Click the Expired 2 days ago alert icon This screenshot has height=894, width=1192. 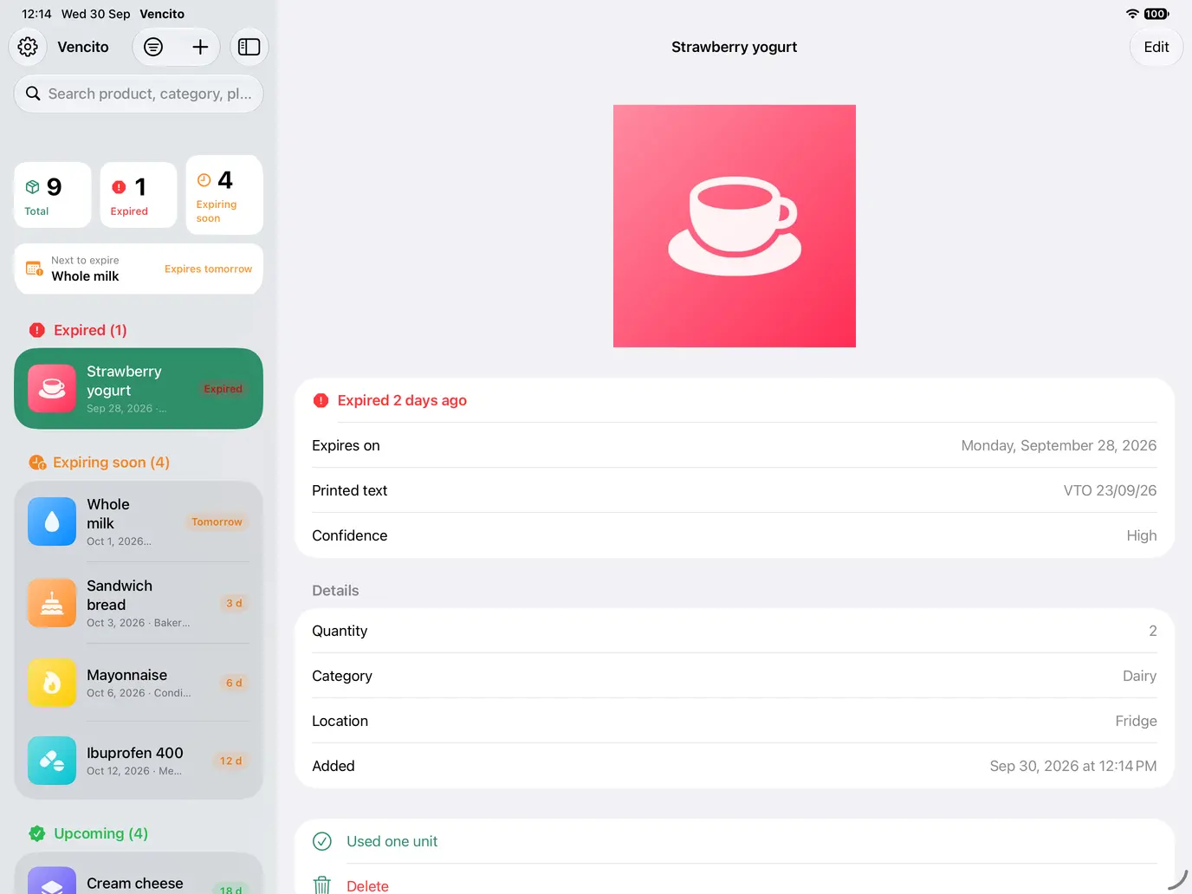[x=321, y=400]
